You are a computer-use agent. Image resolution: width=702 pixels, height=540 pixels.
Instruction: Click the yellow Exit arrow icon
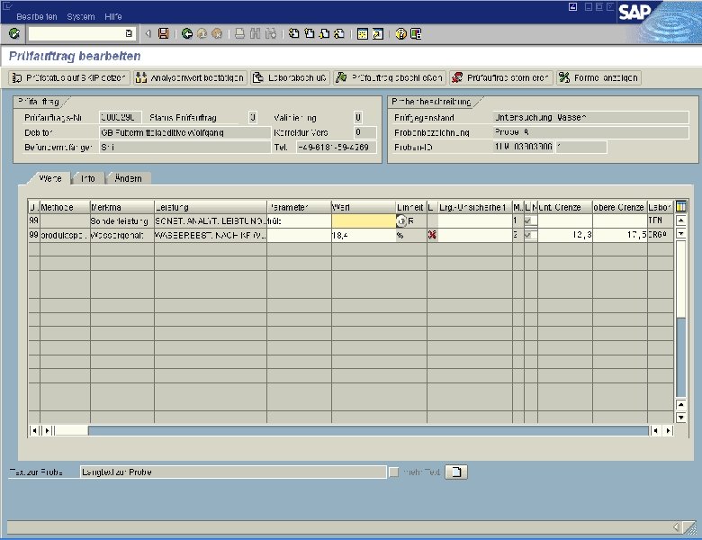[202, 33]
